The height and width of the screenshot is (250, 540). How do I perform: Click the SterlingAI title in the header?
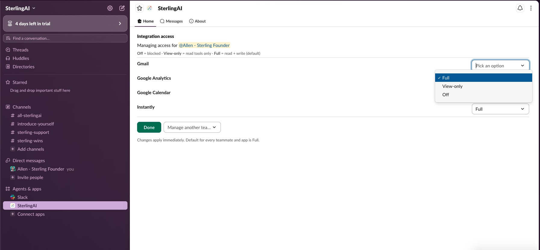(x=170, y=8)
